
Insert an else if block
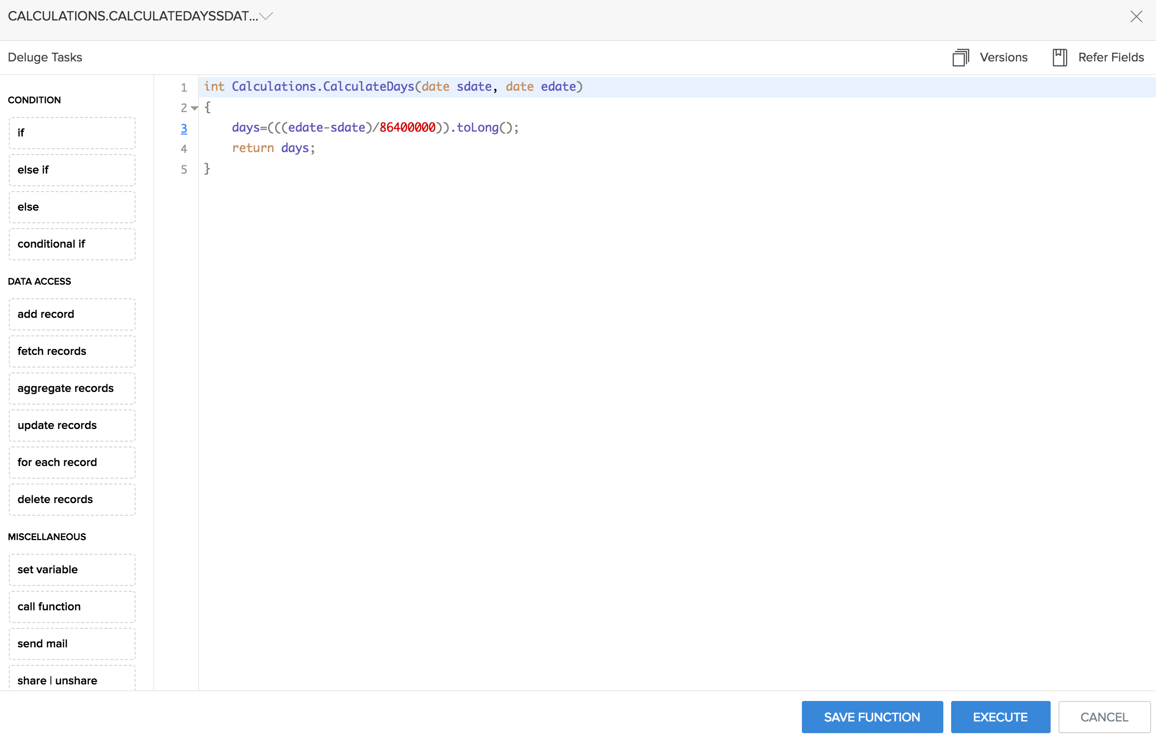pos(71,169)
